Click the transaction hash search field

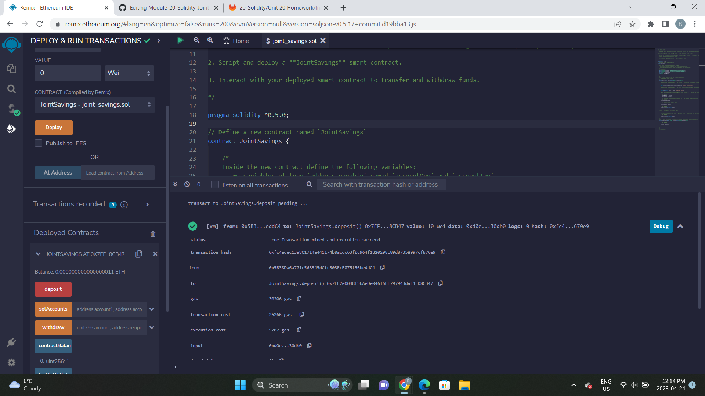(x=381, y=184)
